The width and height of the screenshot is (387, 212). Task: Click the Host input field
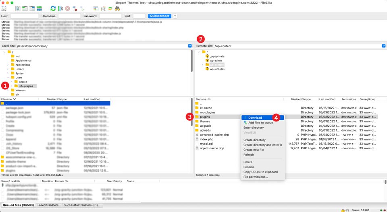click(24, 16)
